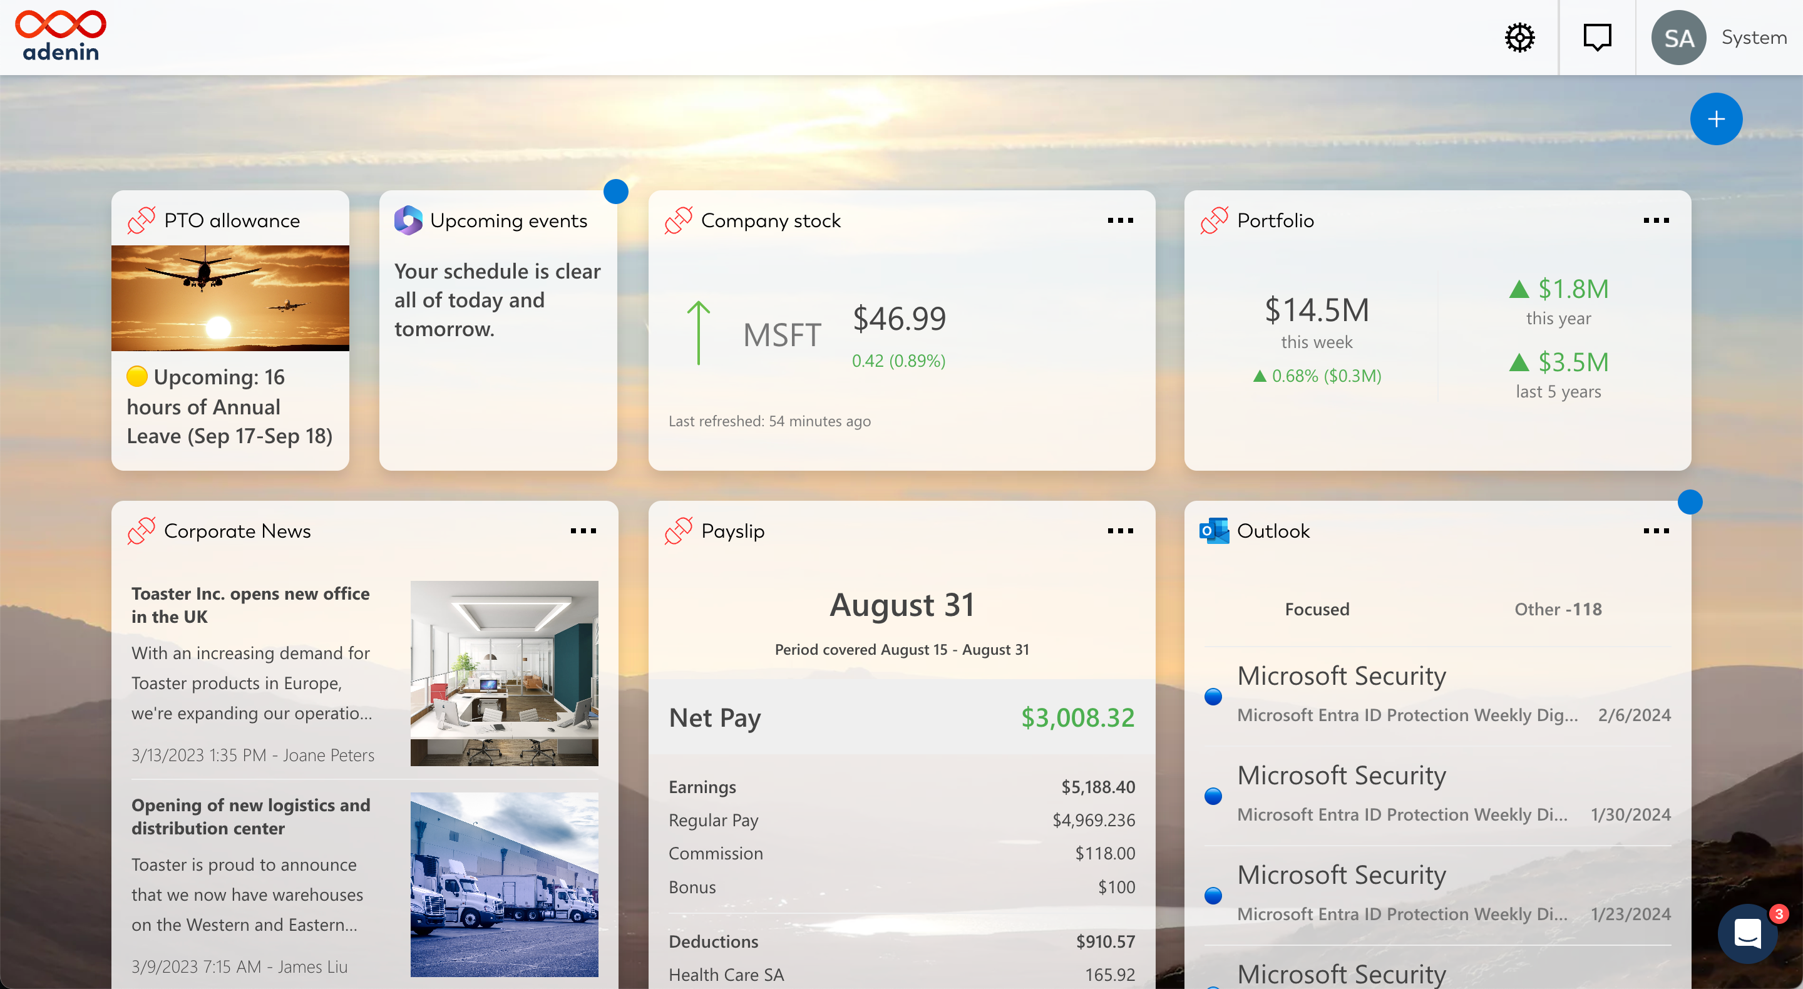The image size is (1803, 989).
Task: Open Company stock card options menu
Action: coord(1120,220)
